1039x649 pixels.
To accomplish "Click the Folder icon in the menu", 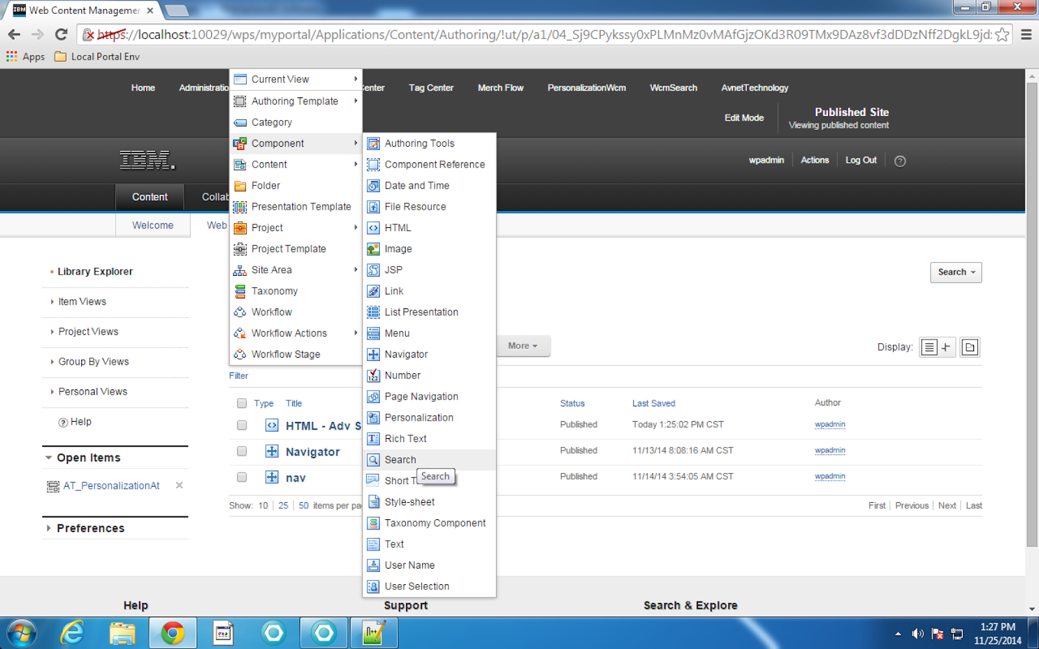I will 240,186.
